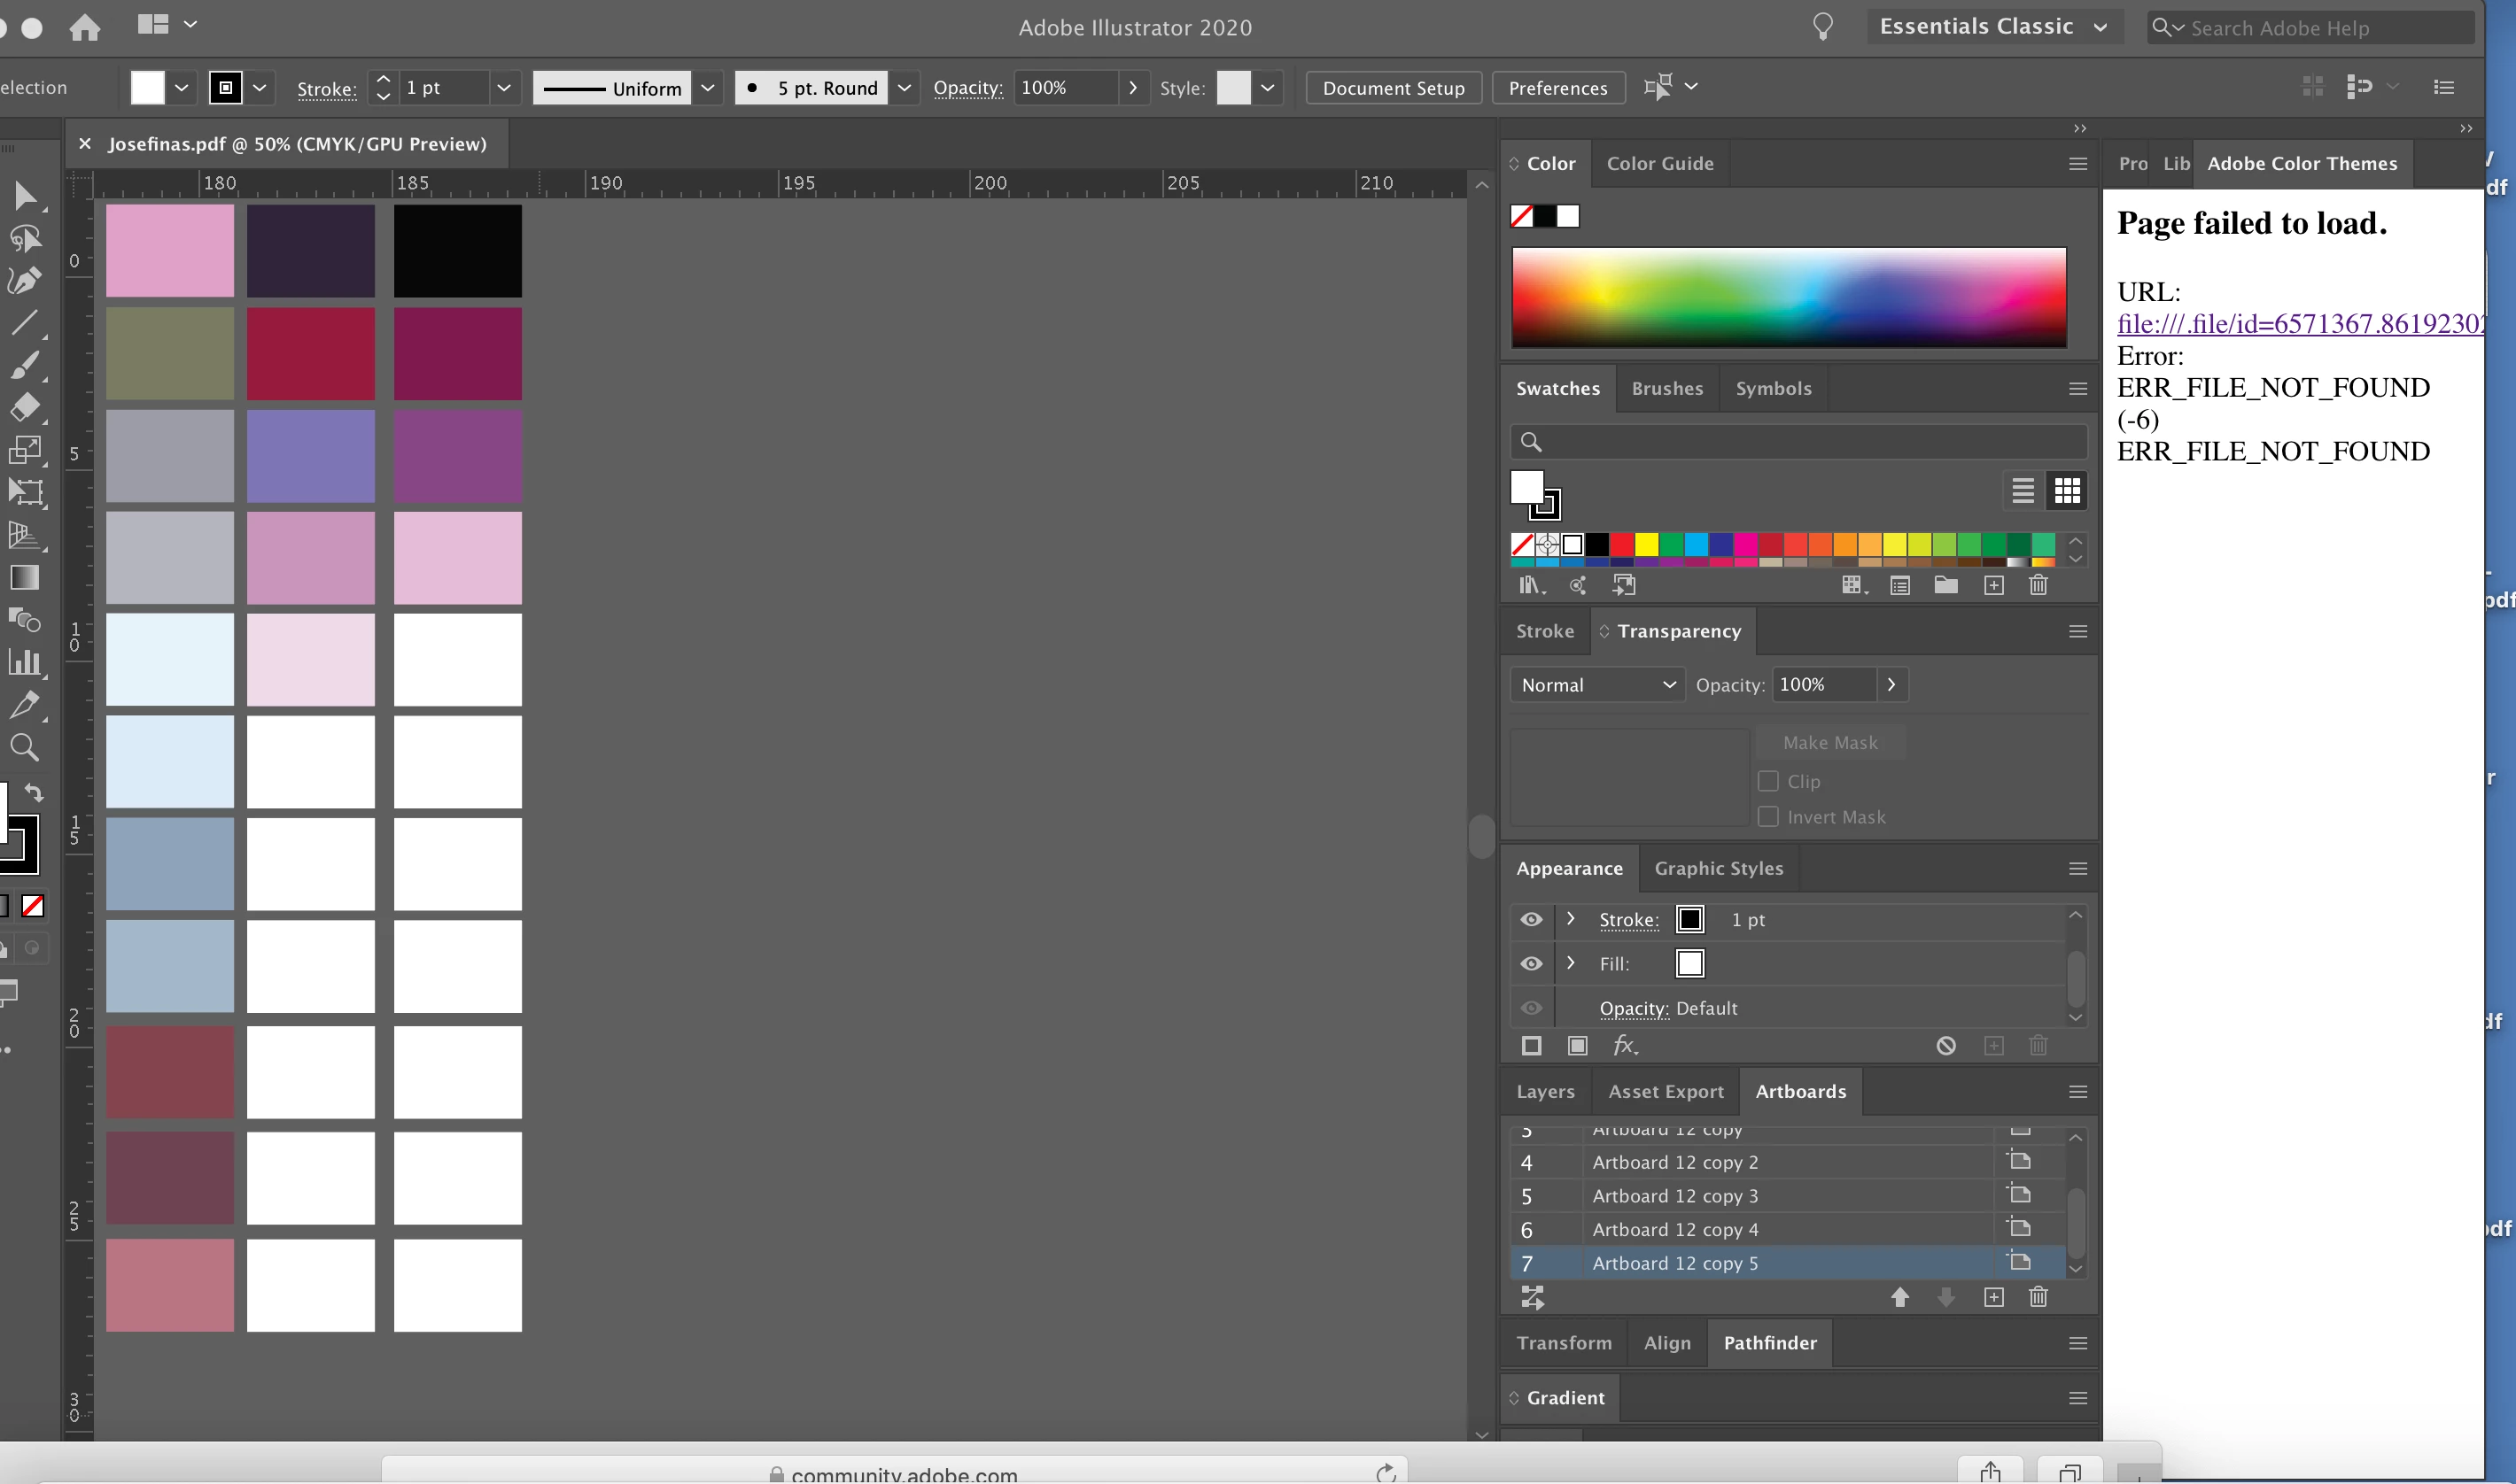This screenshot has height=1484, width=2516.
Task: Open the Uniform stroke profile dropdown
Action: coord(707,88)
